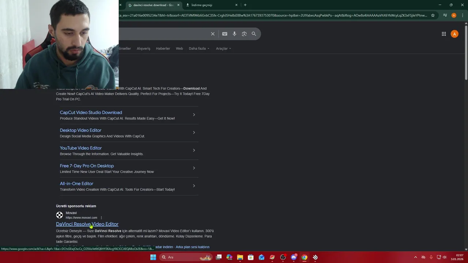Open the Desktop Video Editor link
This screenshot has height=263, width=468.
(x=80, y=130)
